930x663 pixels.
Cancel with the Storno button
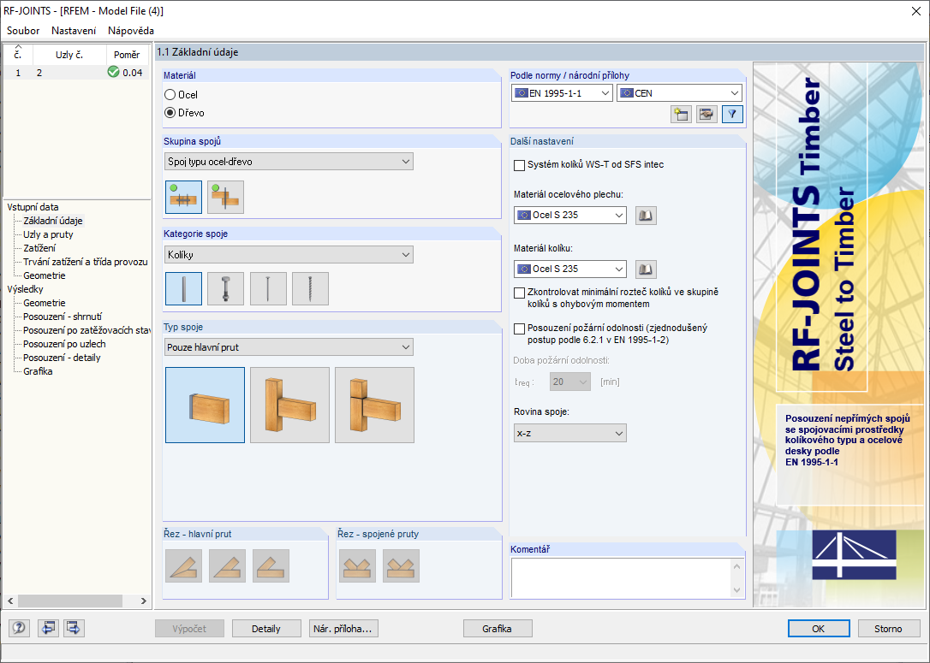(x=889, y=629)
